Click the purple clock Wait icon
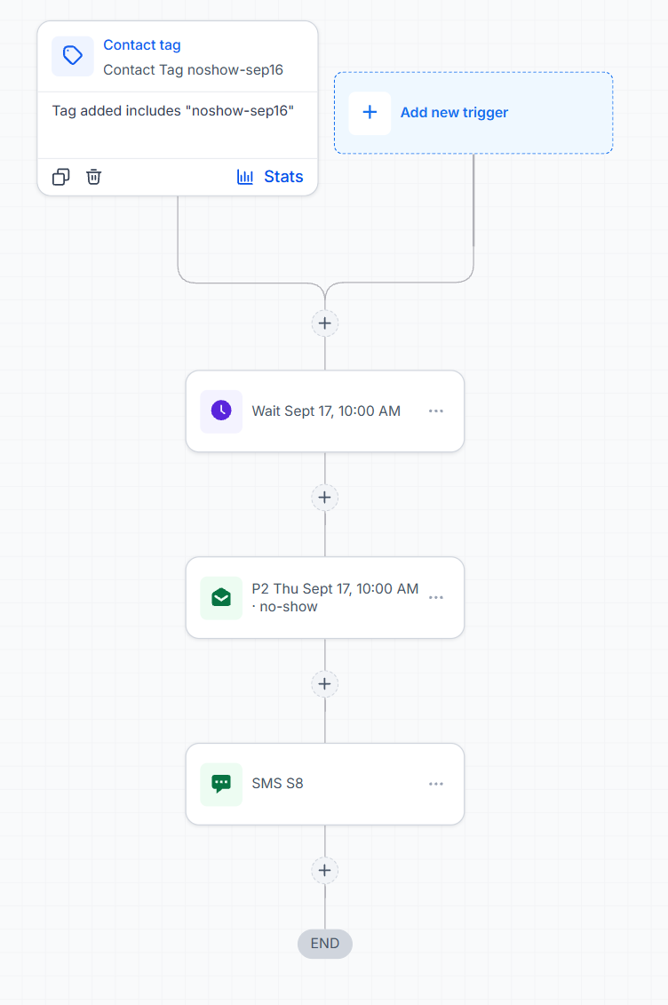 [221, 411]
